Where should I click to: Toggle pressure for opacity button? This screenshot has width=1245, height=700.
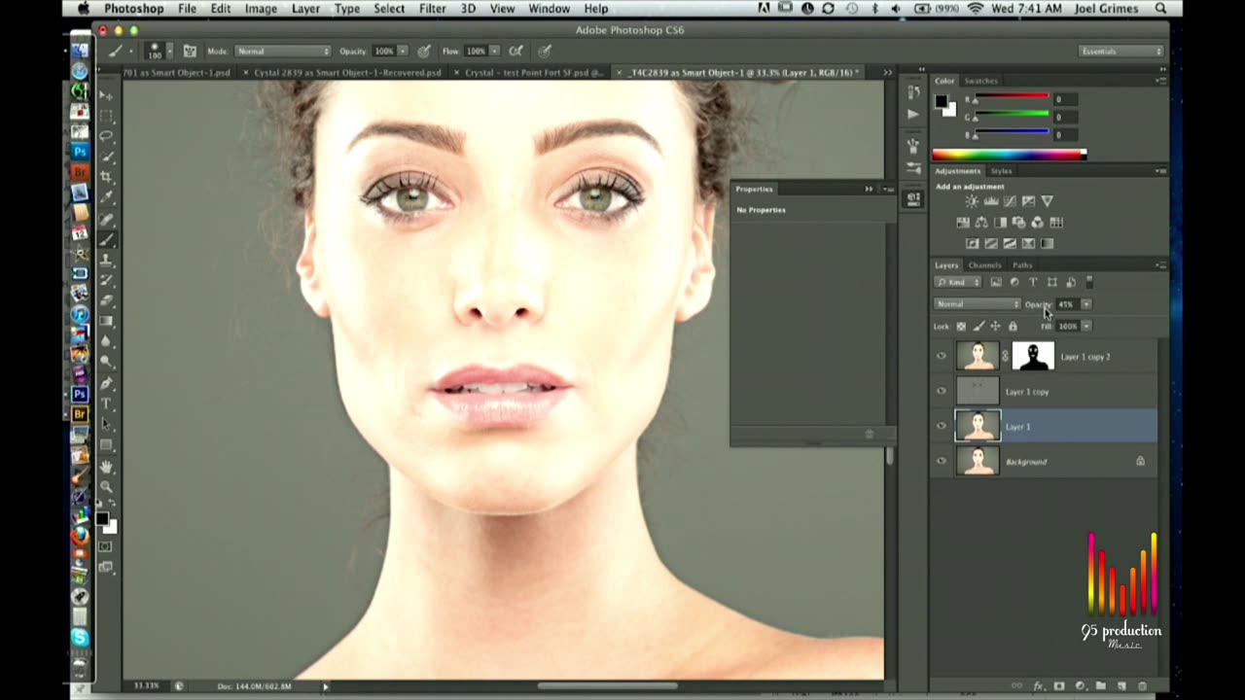(x=424, y=51)
